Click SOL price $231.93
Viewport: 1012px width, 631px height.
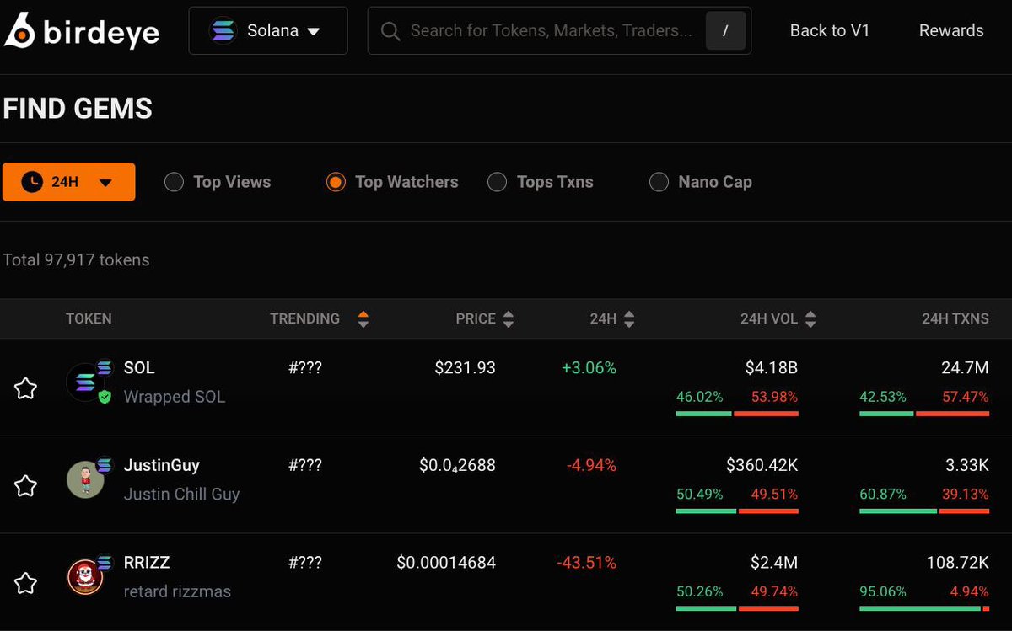click(466, 367)
